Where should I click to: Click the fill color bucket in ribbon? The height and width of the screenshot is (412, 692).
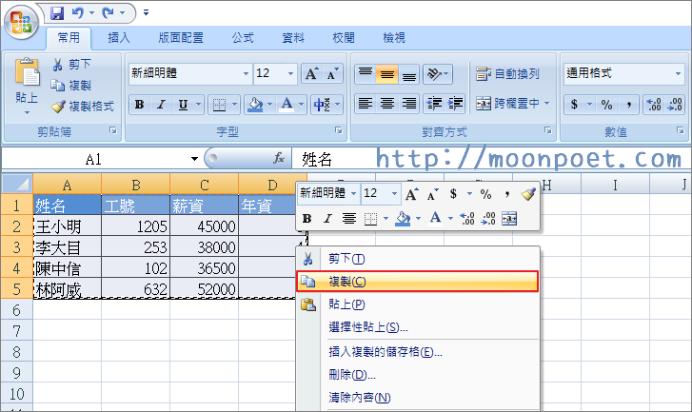point(253,105)
